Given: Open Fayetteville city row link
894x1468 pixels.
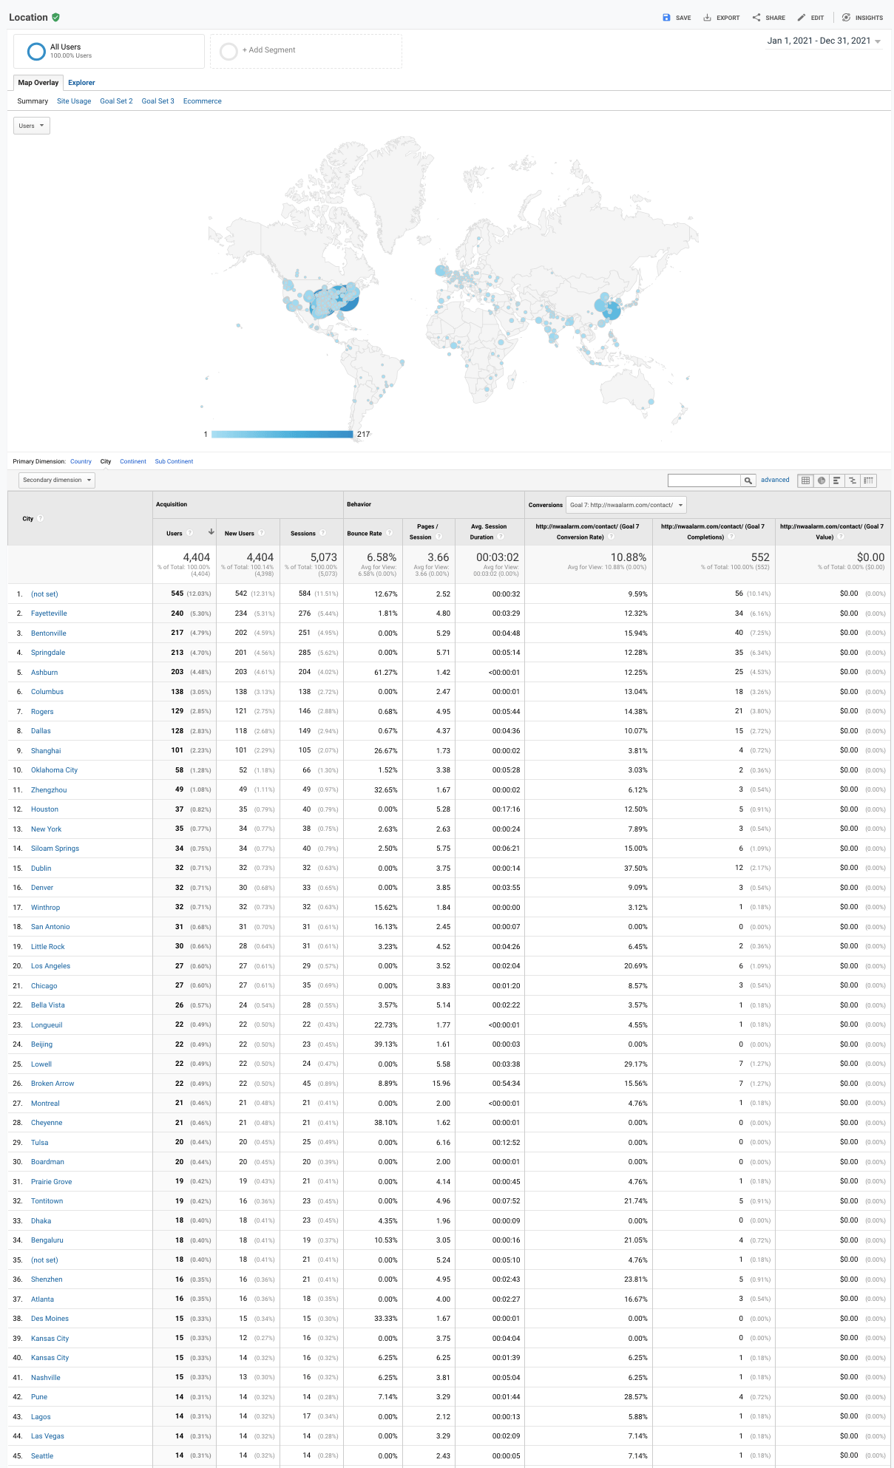Looking at the screenshot, I should click(x=49, y=614).
